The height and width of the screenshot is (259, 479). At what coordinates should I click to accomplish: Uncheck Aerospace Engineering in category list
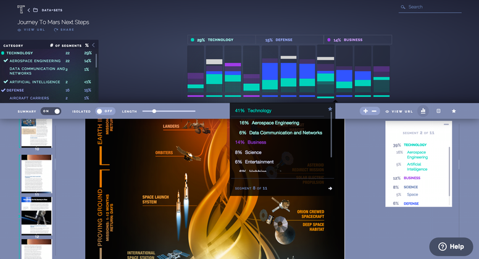[x=6, y=60]
